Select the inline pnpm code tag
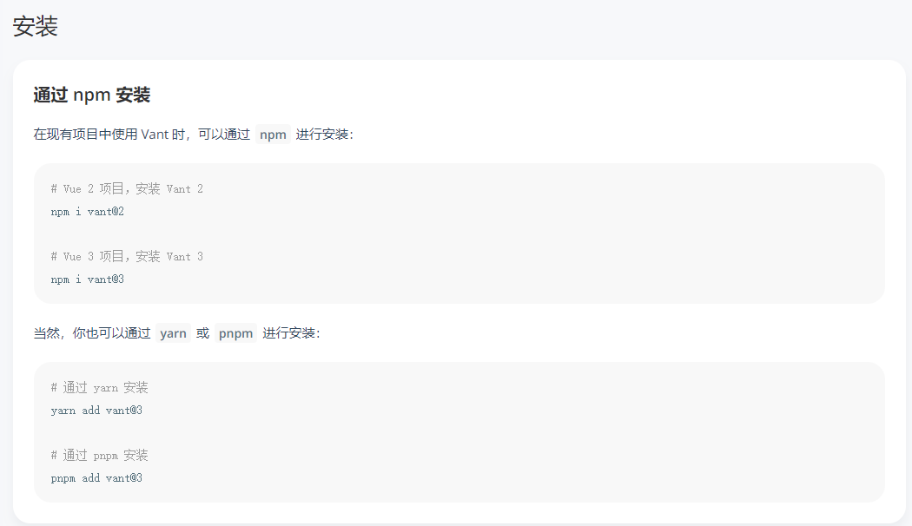The height and width of the screenshot is (526, 912). (235, 333)
